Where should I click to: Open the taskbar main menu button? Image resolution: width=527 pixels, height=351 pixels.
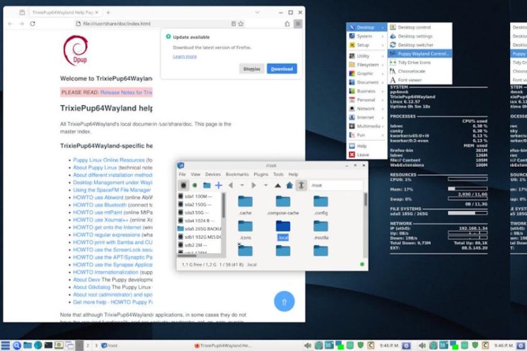[x=6, y=345]
